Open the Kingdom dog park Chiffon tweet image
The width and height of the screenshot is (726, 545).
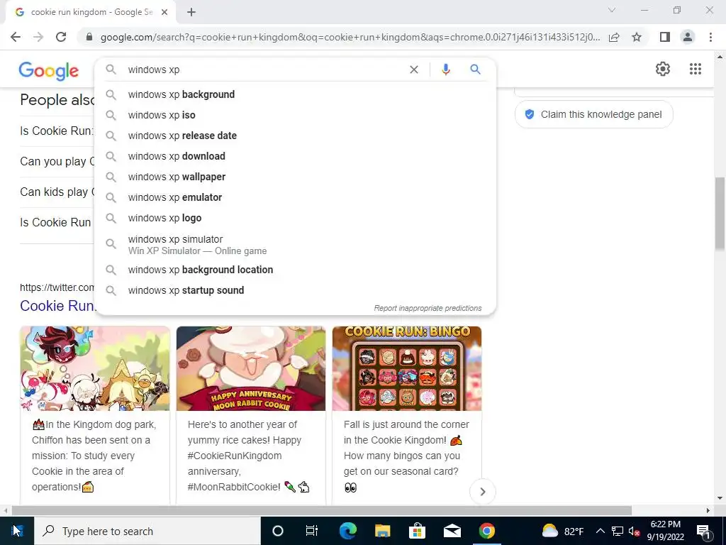click(x=95, y=368)
